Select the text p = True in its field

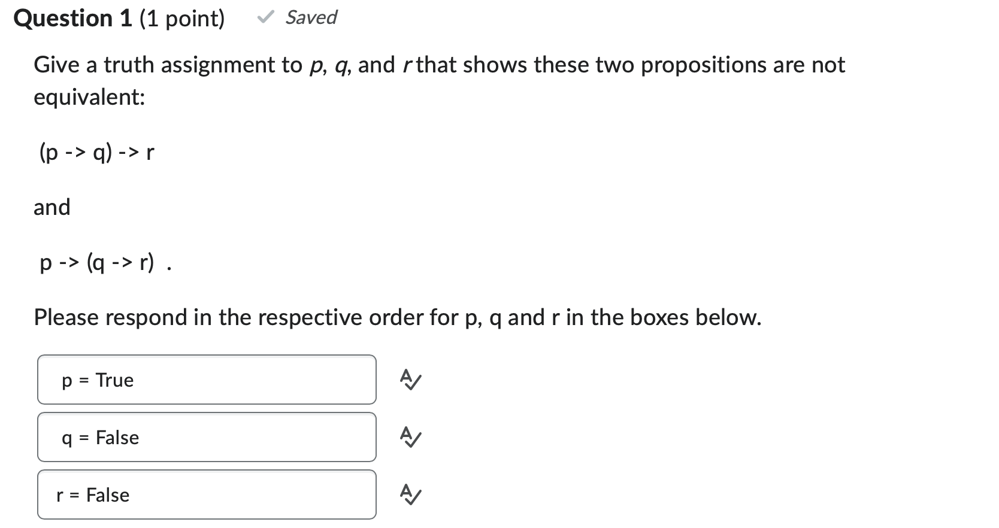click(x=97, y=380)
